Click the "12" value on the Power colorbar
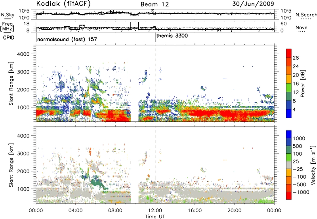This screenshot has width=317, height=219. pos(296,93)
